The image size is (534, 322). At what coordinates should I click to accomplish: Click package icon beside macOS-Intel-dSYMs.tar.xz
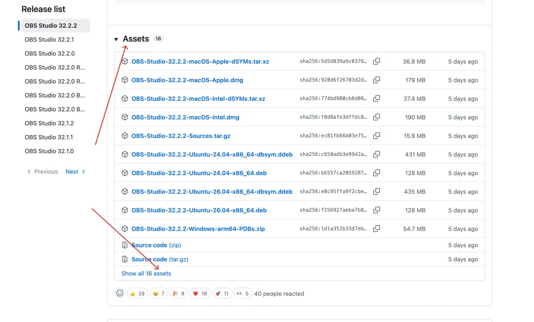(125, 98)
